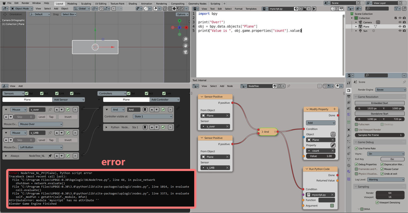Toggle the s_over sensor active checkbox
The width and height of the screenshot is (408, 213).
68,110
